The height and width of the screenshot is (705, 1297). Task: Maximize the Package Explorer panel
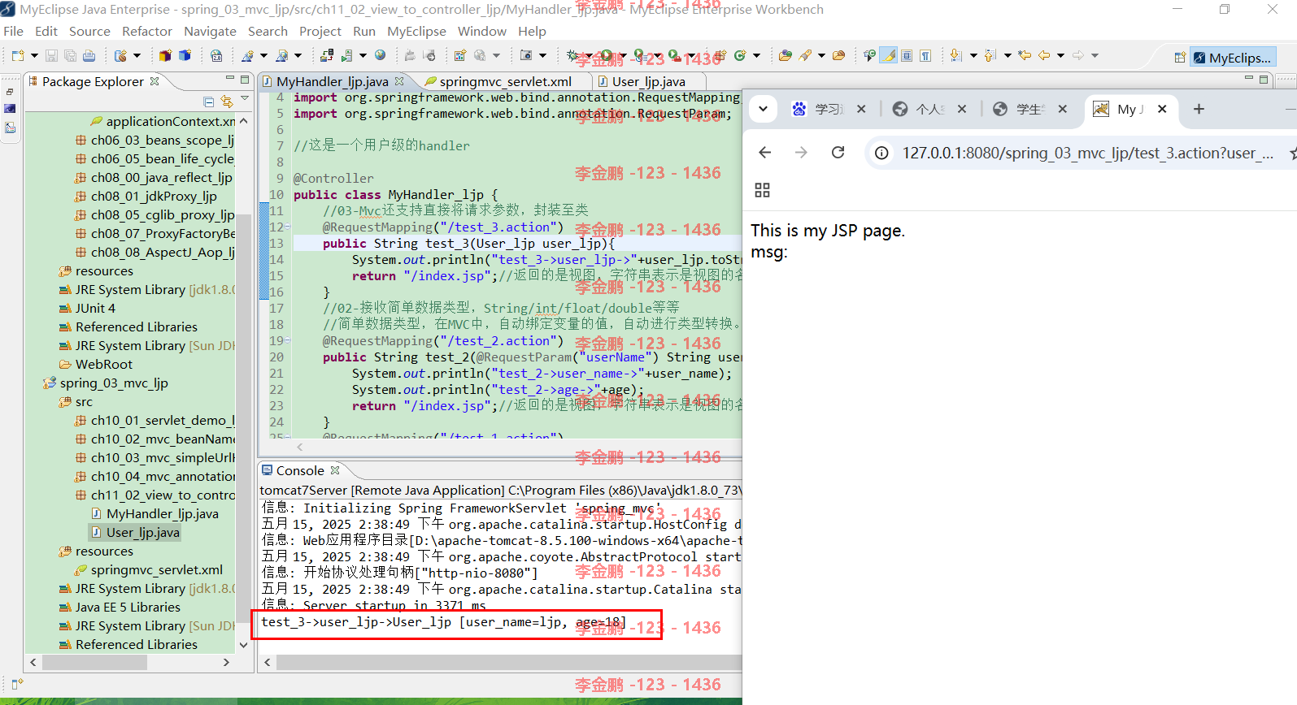(x=245, y=80)
